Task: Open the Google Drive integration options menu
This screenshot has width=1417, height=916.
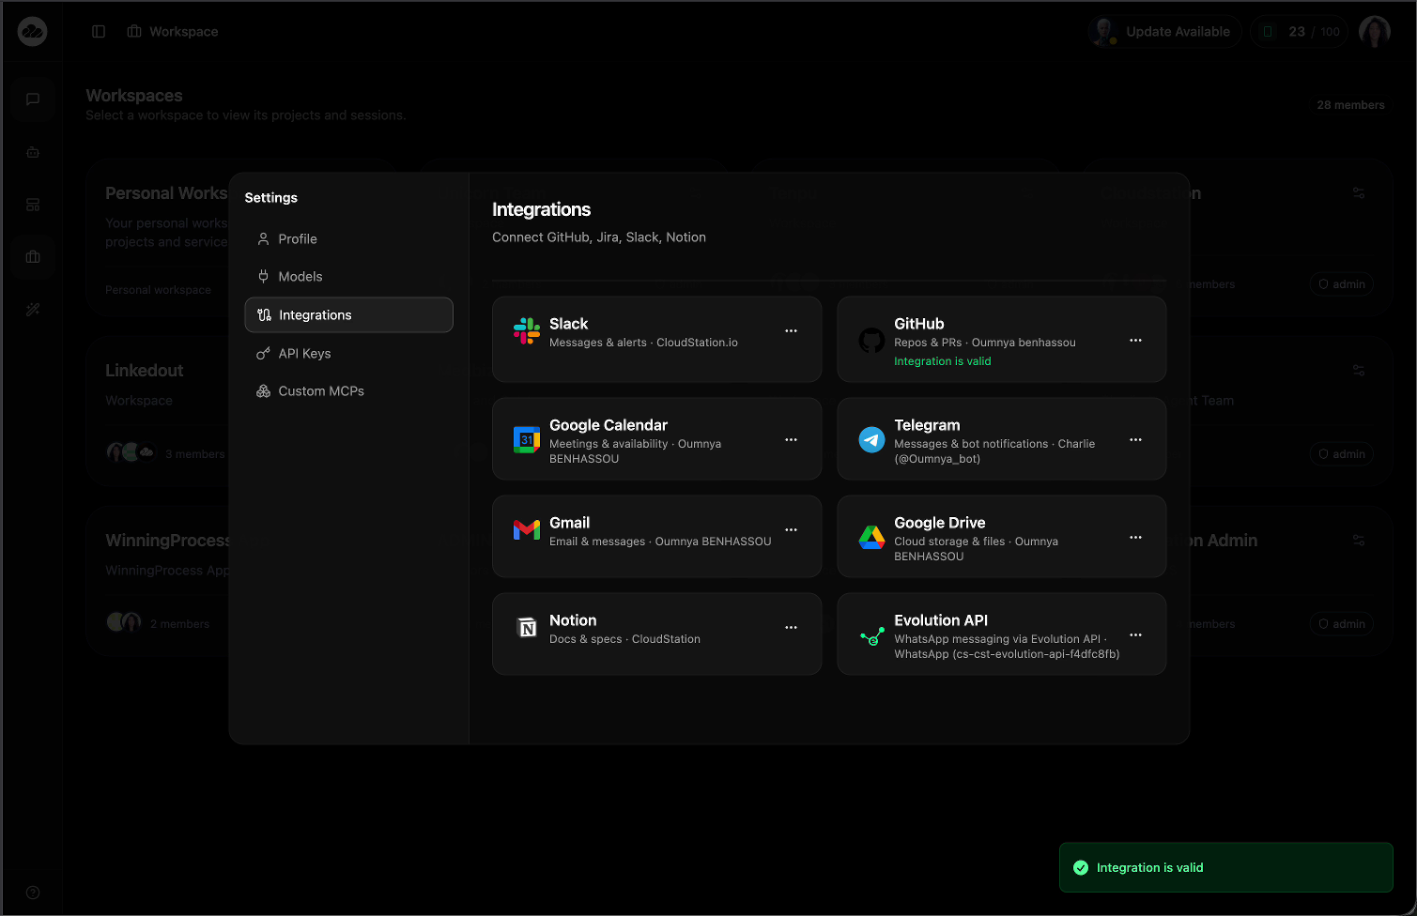Action: point(1135,538)
